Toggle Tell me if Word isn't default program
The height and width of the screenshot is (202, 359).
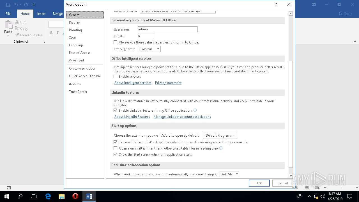coord(115,142)
